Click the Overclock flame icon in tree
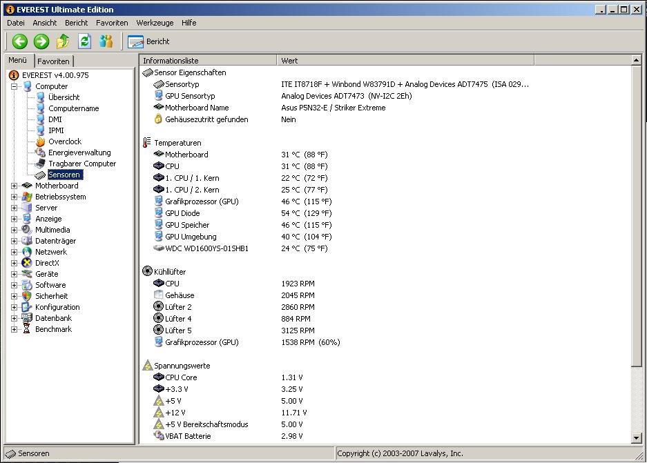This screenshot has height=463, width=647. pyautogui.click(x=41, y=141)
